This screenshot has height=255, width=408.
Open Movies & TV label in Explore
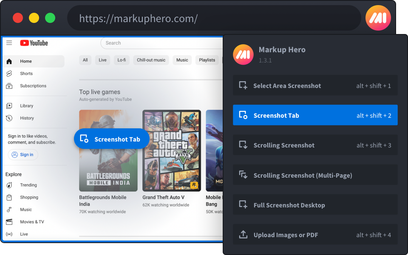32,222
